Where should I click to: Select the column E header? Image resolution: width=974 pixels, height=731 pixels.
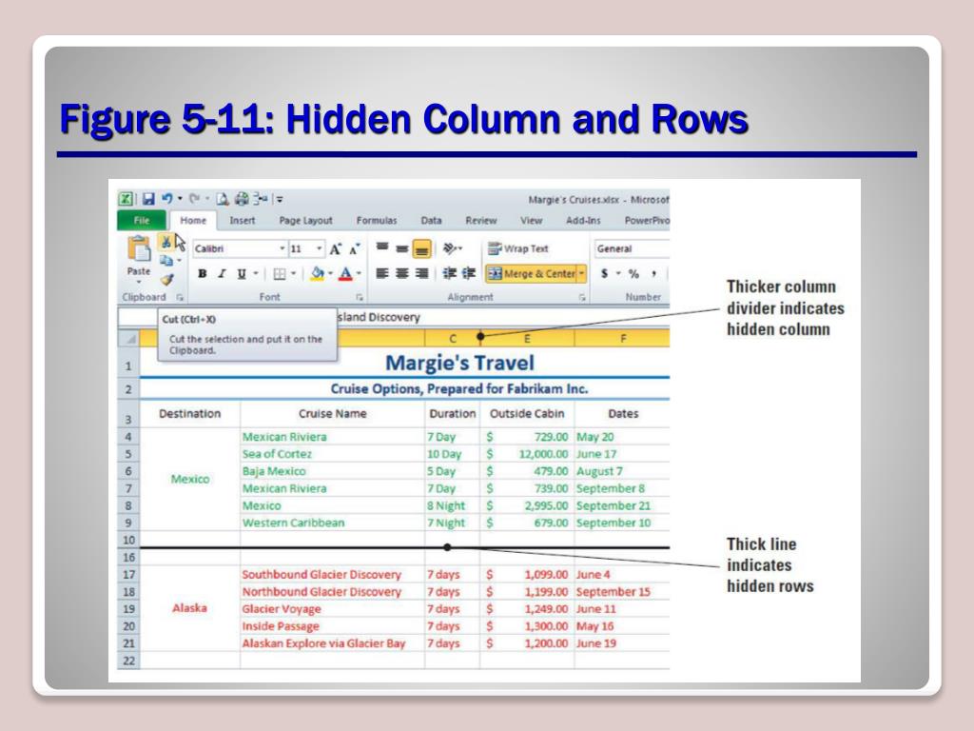click(x=527, y=339)
